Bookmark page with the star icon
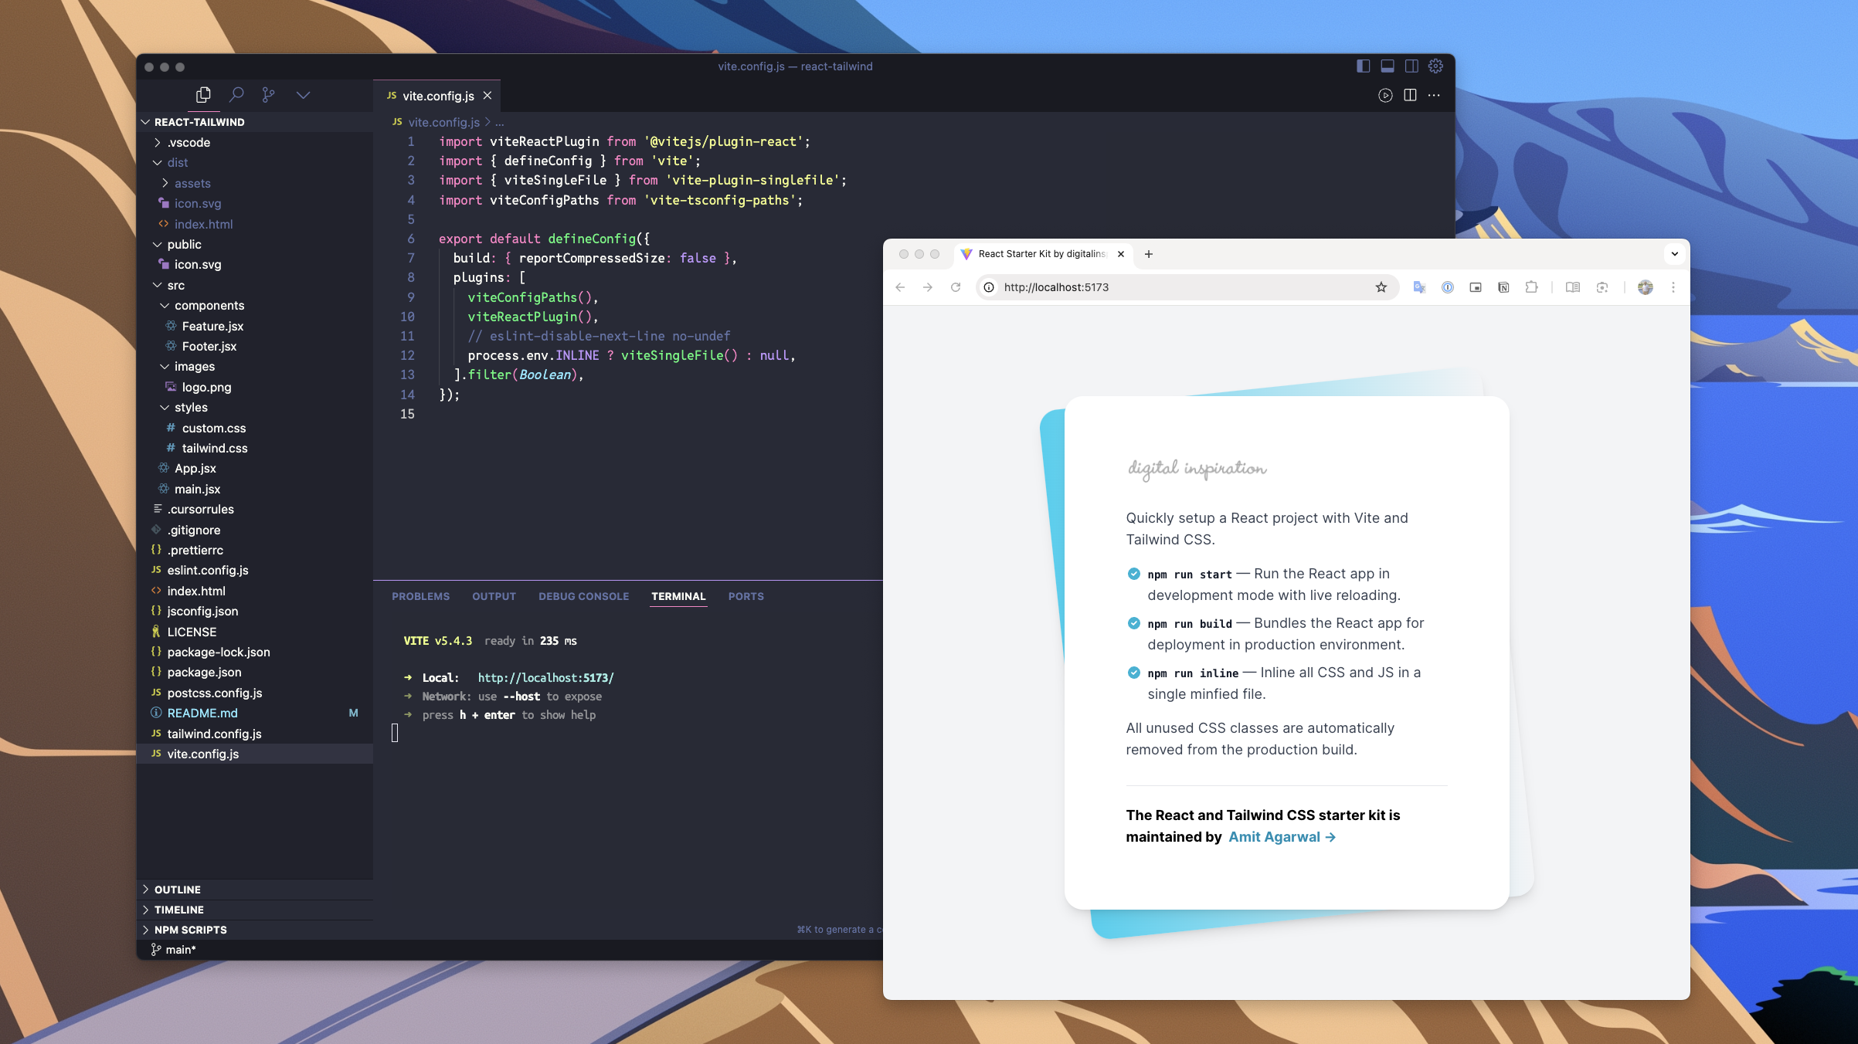1858x1044 pixels. point(1381,287)
